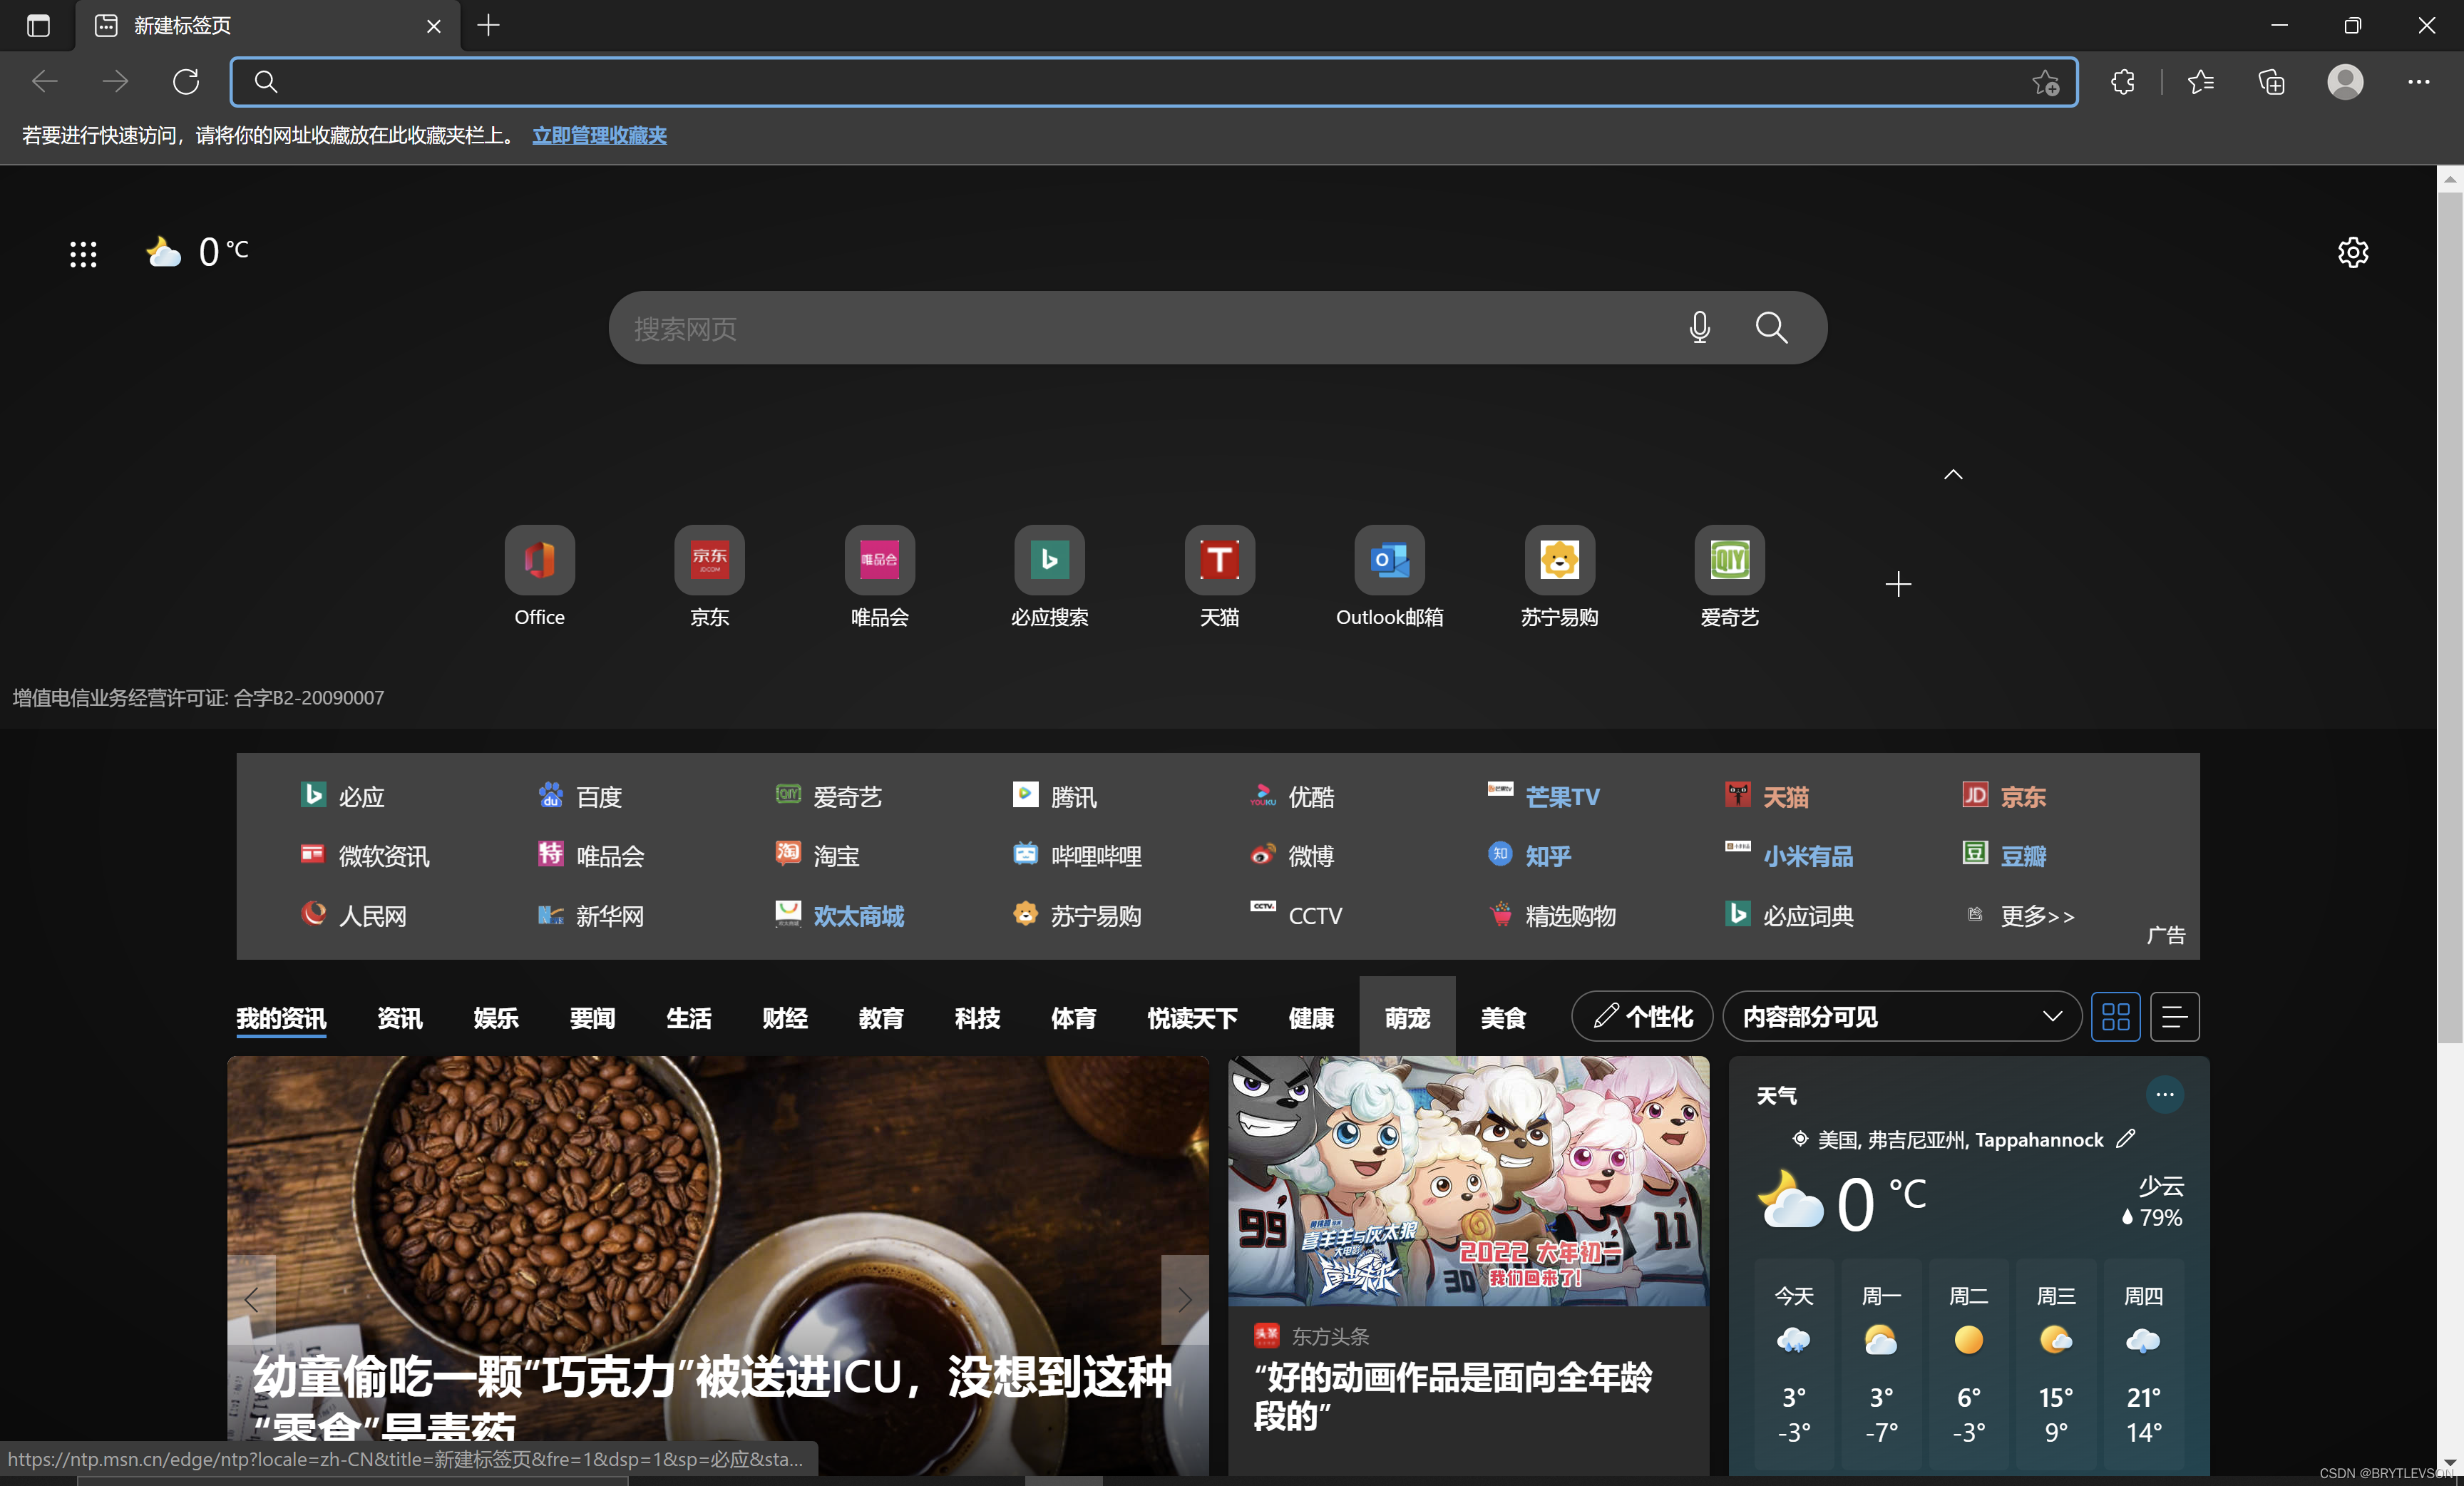Open the Favorites star list icon
The width and height of the screenshot is (2464, 1486).
2200,82
